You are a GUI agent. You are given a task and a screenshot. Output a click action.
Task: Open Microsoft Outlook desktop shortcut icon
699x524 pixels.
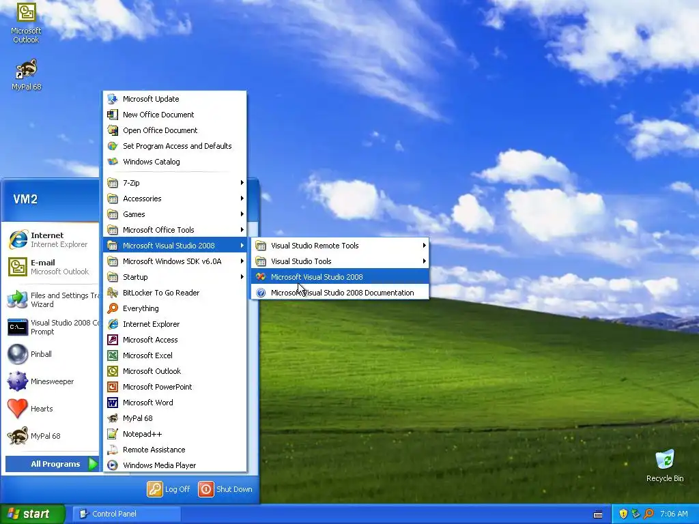click(x=26, y=12)
